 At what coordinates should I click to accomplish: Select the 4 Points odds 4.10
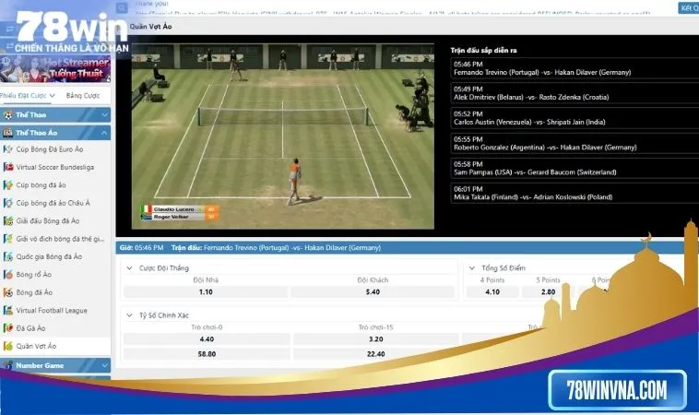click(x=492, y=291)
